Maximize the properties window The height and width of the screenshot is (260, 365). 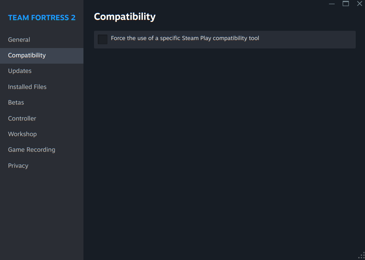tap(346, 4)
